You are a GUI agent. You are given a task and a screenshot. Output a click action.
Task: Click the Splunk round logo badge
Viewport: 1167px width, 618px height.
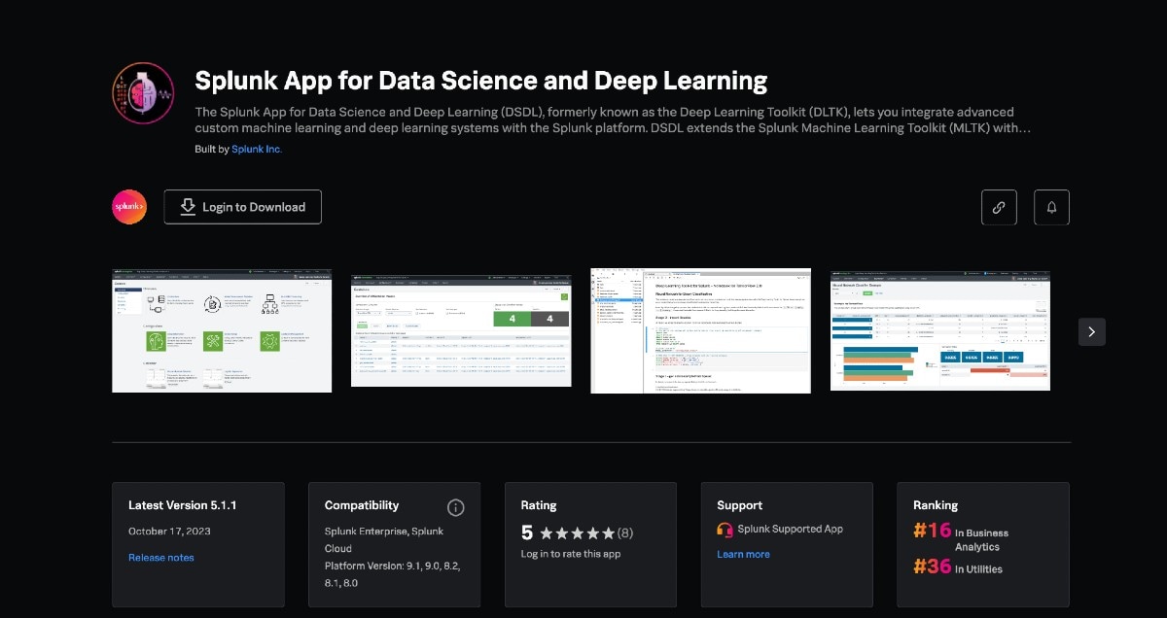click(129, 207)
